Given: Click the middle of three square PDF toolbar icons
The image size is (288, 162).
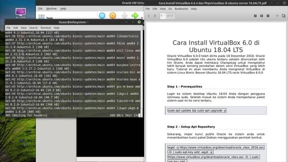Looking at the screenshot, I should [261, 16].
